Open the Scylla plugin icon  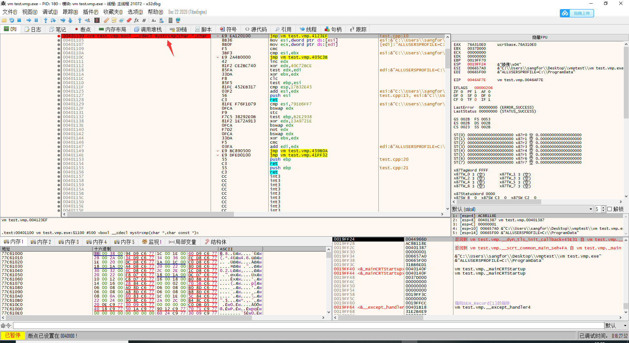tap(97, 20)
